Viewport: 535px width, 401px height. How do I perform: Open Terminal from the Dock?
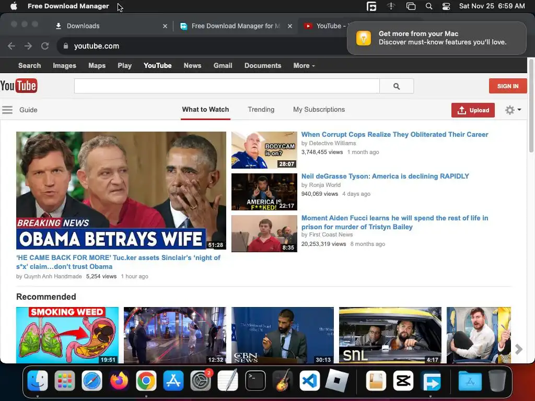[x=255, y=381]
